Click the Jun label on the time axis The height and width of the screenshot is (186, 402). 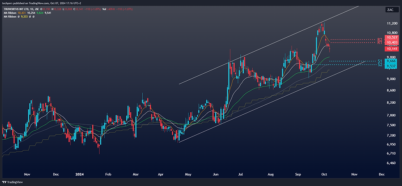click(x=216, y=174)
